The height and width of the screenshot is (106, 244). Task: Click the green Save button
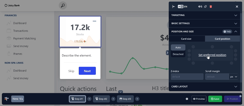tap(215, 99)
